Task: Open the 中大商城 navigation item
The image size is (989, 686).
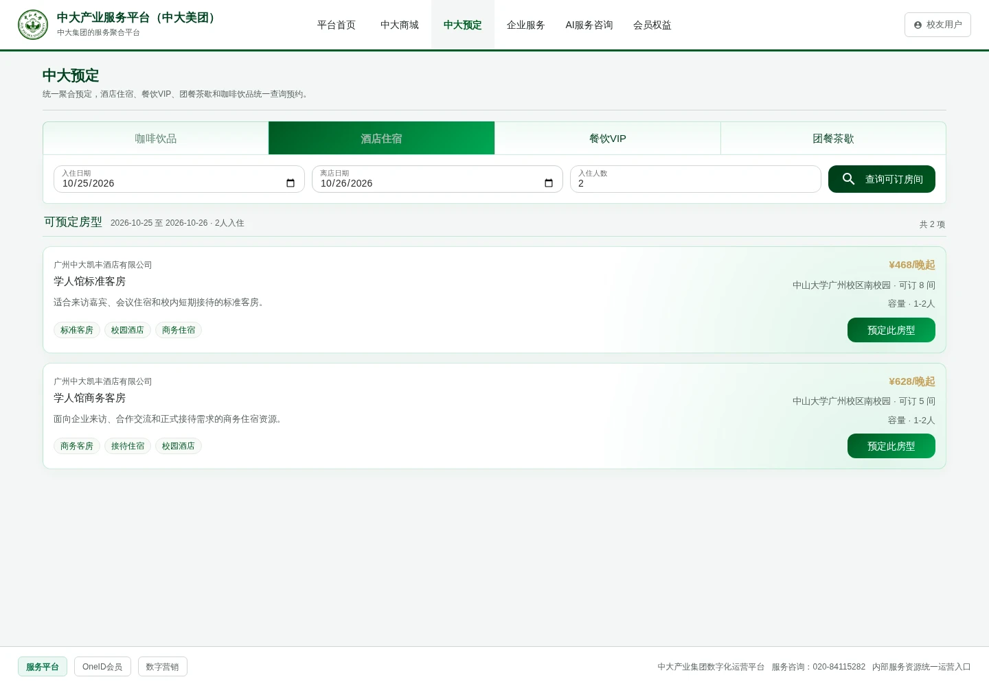Action: pyautogui.click(x=400, y=25)
